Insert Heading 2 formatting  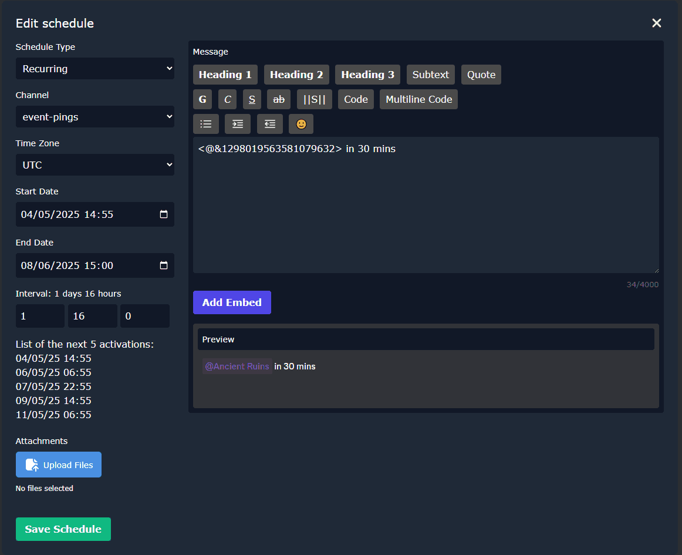tap(296, 75)
